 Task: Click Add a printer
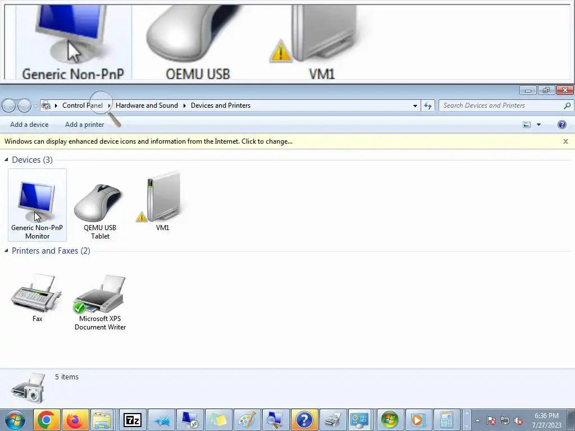(x=85, y=125)
